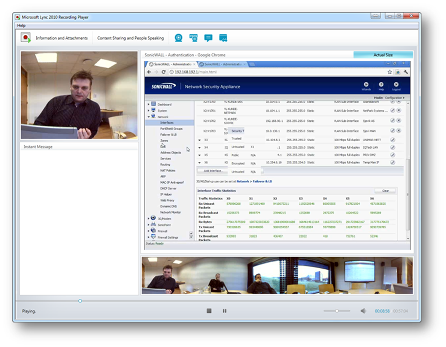Toggle the webcam video pane icon
The height and width of the screenshot is (347, 446).
178,38
